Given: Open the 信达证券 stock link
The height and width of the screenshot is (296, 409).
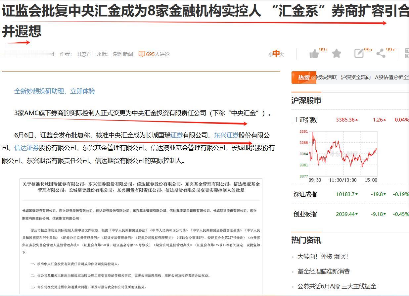Looking at the screenshot, I should pyautogui.click(x=26, y=148).
